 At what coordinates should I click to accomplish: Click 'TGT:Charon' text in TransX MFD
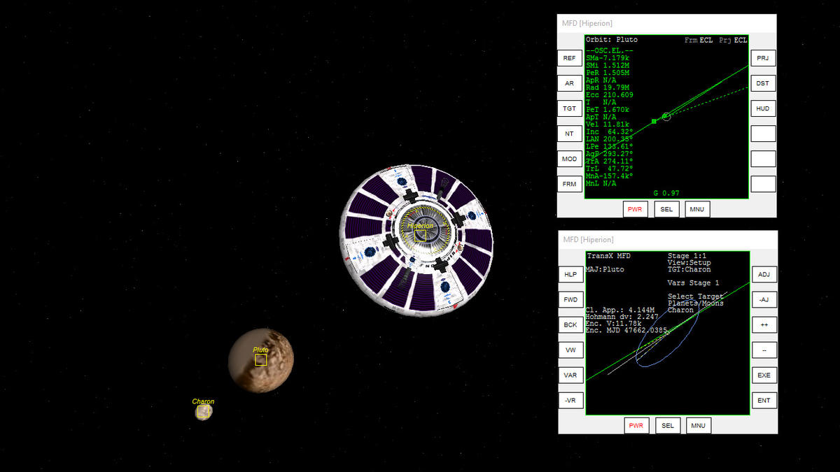point(689,269)
